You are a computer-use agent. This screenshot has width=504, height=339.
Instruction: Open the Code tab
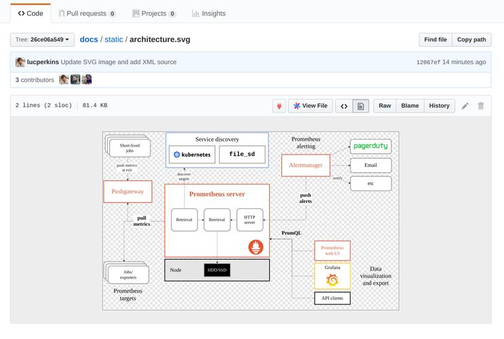point(31,14)
